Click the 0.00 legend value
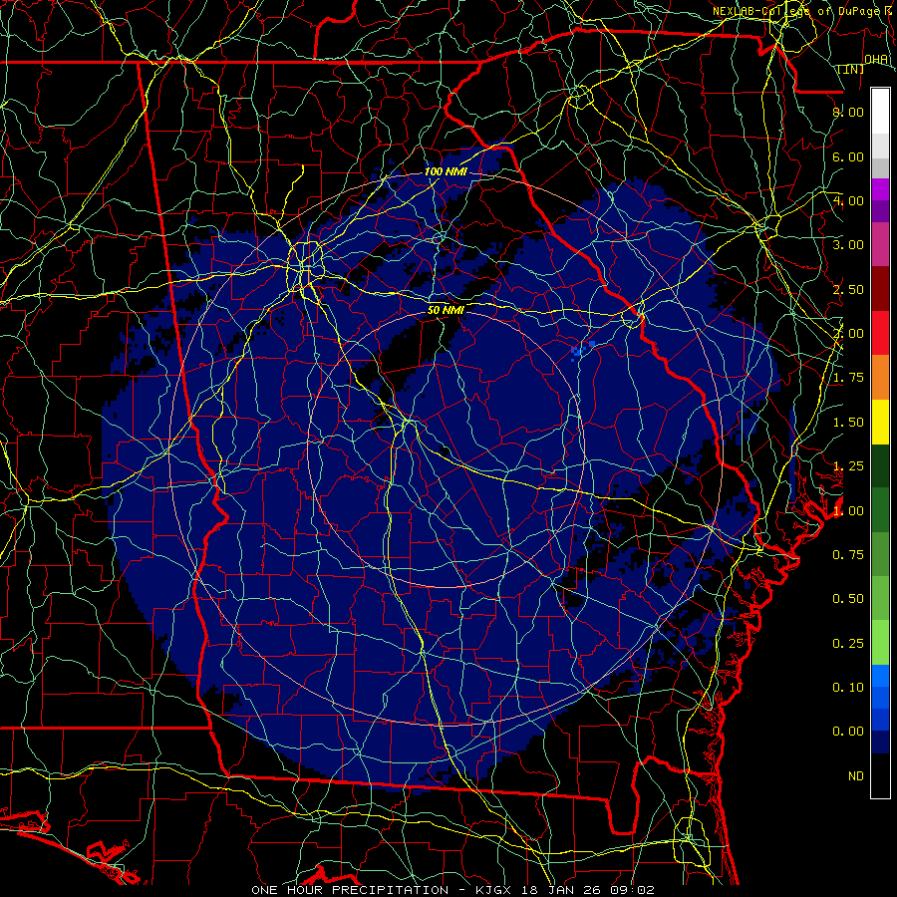Viewport: 897px width, 897px height. pyautogui.click(x=848, y=732)
